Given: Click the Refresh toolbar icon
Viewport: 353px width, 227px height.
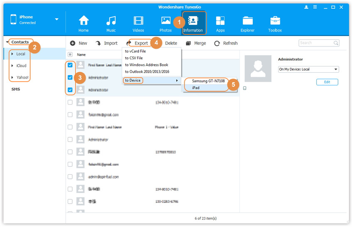Looking at the screenshot, I should point(217,43).
